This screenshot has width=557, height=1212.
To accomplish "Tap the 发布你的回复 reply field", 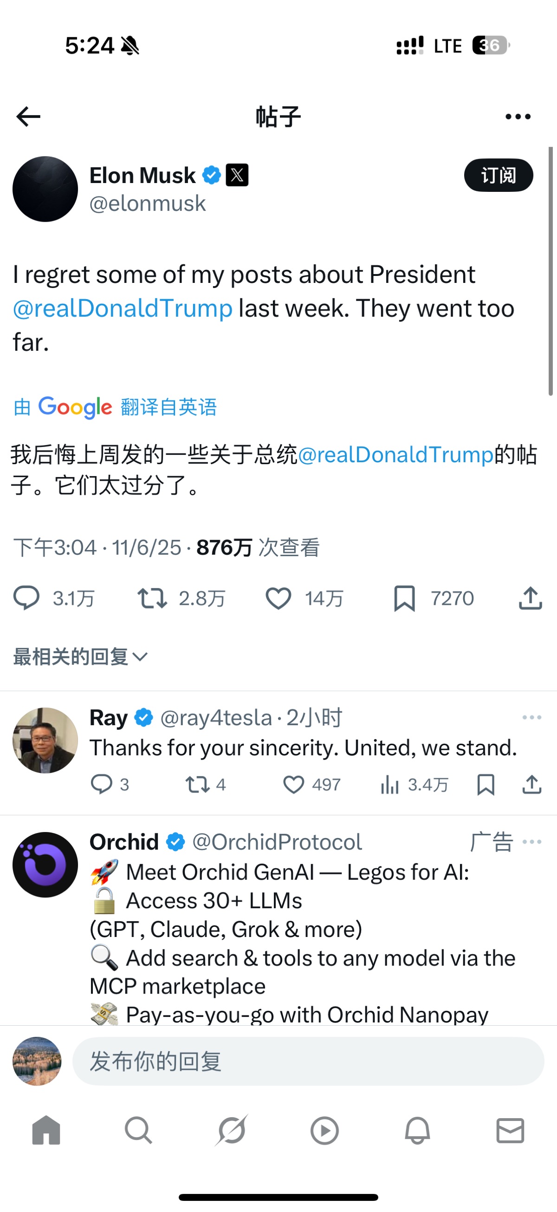I will coord(308,1061).
